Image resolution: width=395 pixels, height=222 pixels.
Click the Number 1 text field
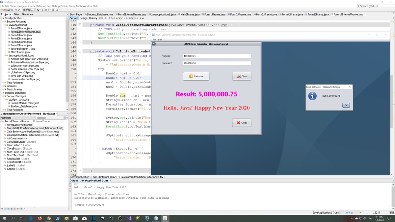click(x=217, y=56)
